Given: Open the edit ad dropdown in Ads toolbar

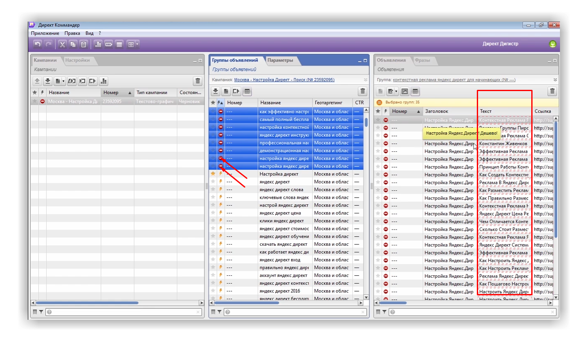Looking at the screenshot, I should coord(392,91).
